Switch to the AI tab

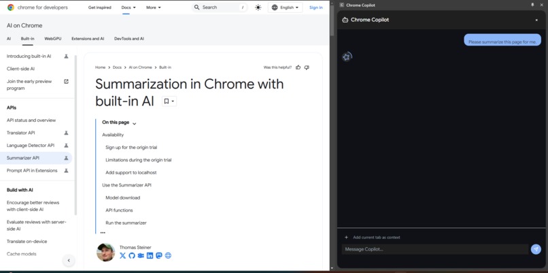pyautogui.click(x=9, y=39)
